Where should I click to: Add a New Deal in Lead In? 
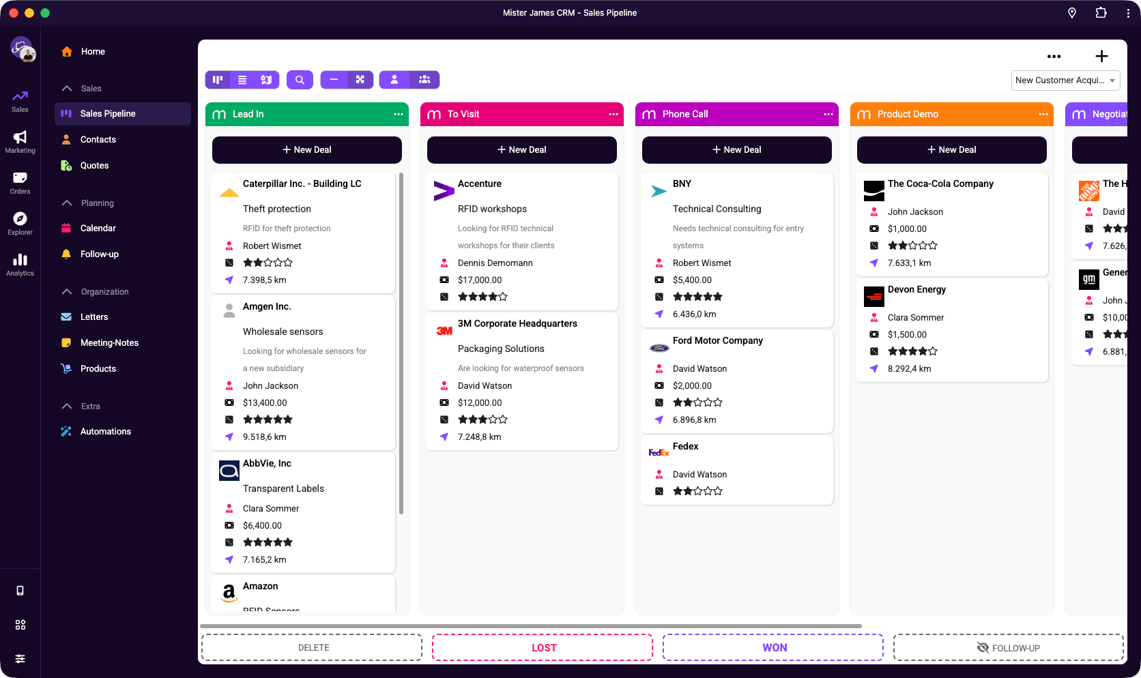point(307,150)
